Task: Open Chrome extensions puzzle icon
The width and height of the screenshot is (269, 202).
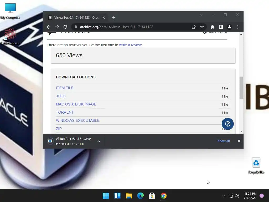Action: tap(212, 27)
